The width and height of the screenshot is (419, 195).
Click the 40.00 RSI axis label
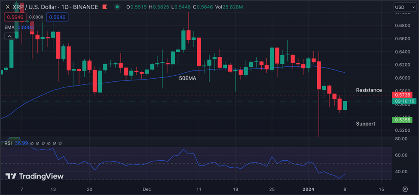(x=402, y=171)
